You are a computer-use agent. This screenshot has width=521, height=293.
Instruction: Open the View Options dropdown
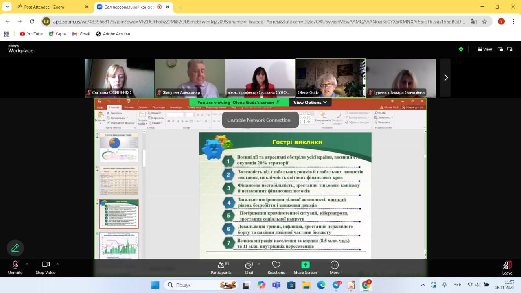310,102
